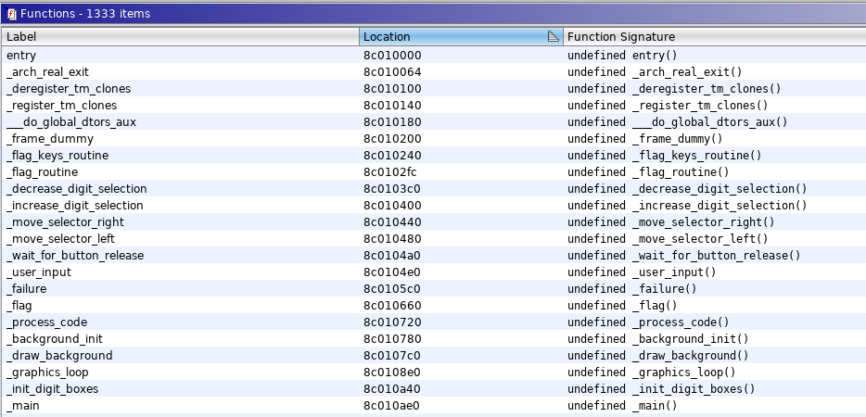Click location 8c010480
This screenshot has width=866, height=417.
(392, 238)
